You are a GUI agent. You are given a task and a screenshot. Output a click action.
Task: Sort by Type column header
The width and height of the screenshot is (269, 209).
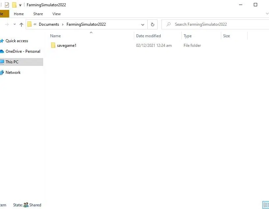pos(188,36)
